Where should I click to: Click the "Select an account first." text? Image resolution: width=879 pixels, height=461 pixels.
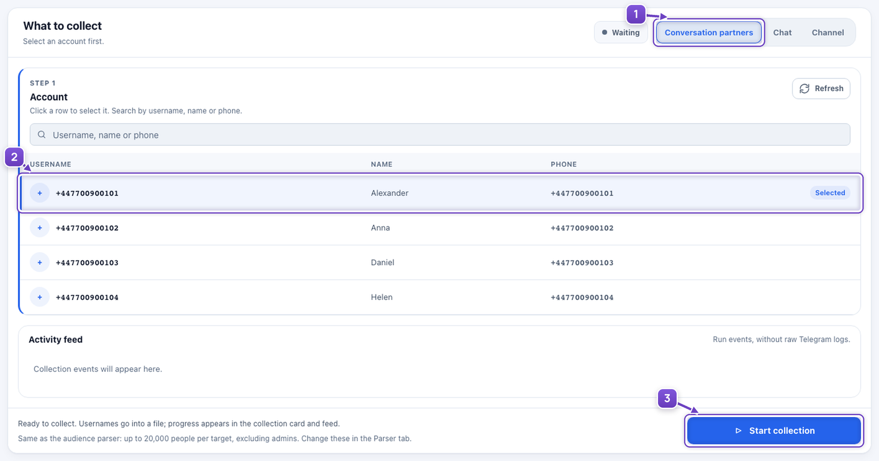pos(63,42)
